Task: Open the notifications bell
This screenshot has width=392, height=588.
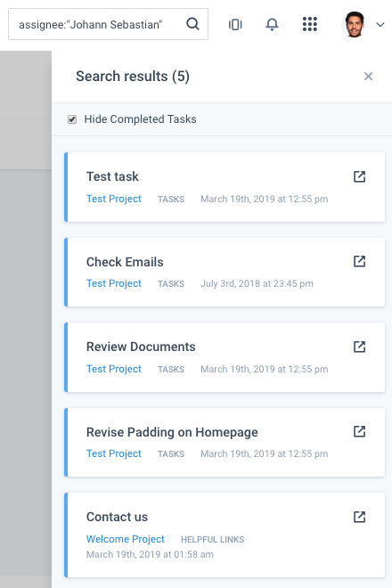Action: [272, 24]
